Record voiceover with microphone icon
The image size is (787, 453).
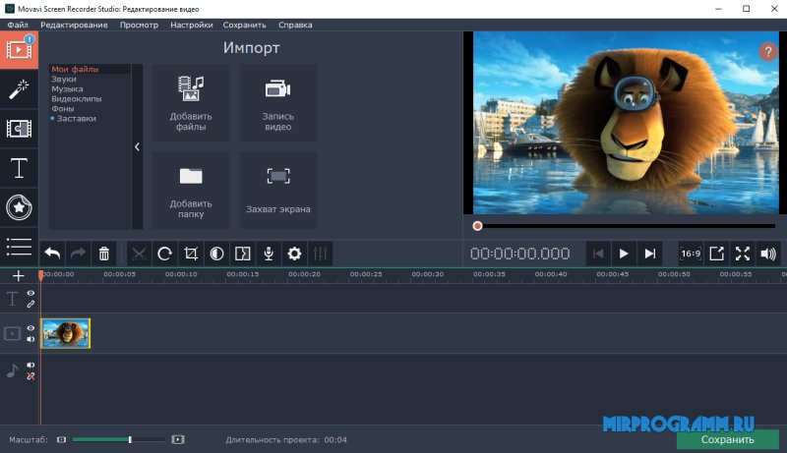[x=268, y=254]
